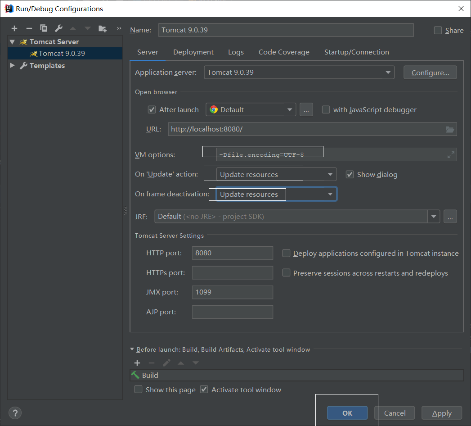Switch to Deployment tab
This screenshot has width=471, height=426.
click(193, 52)
